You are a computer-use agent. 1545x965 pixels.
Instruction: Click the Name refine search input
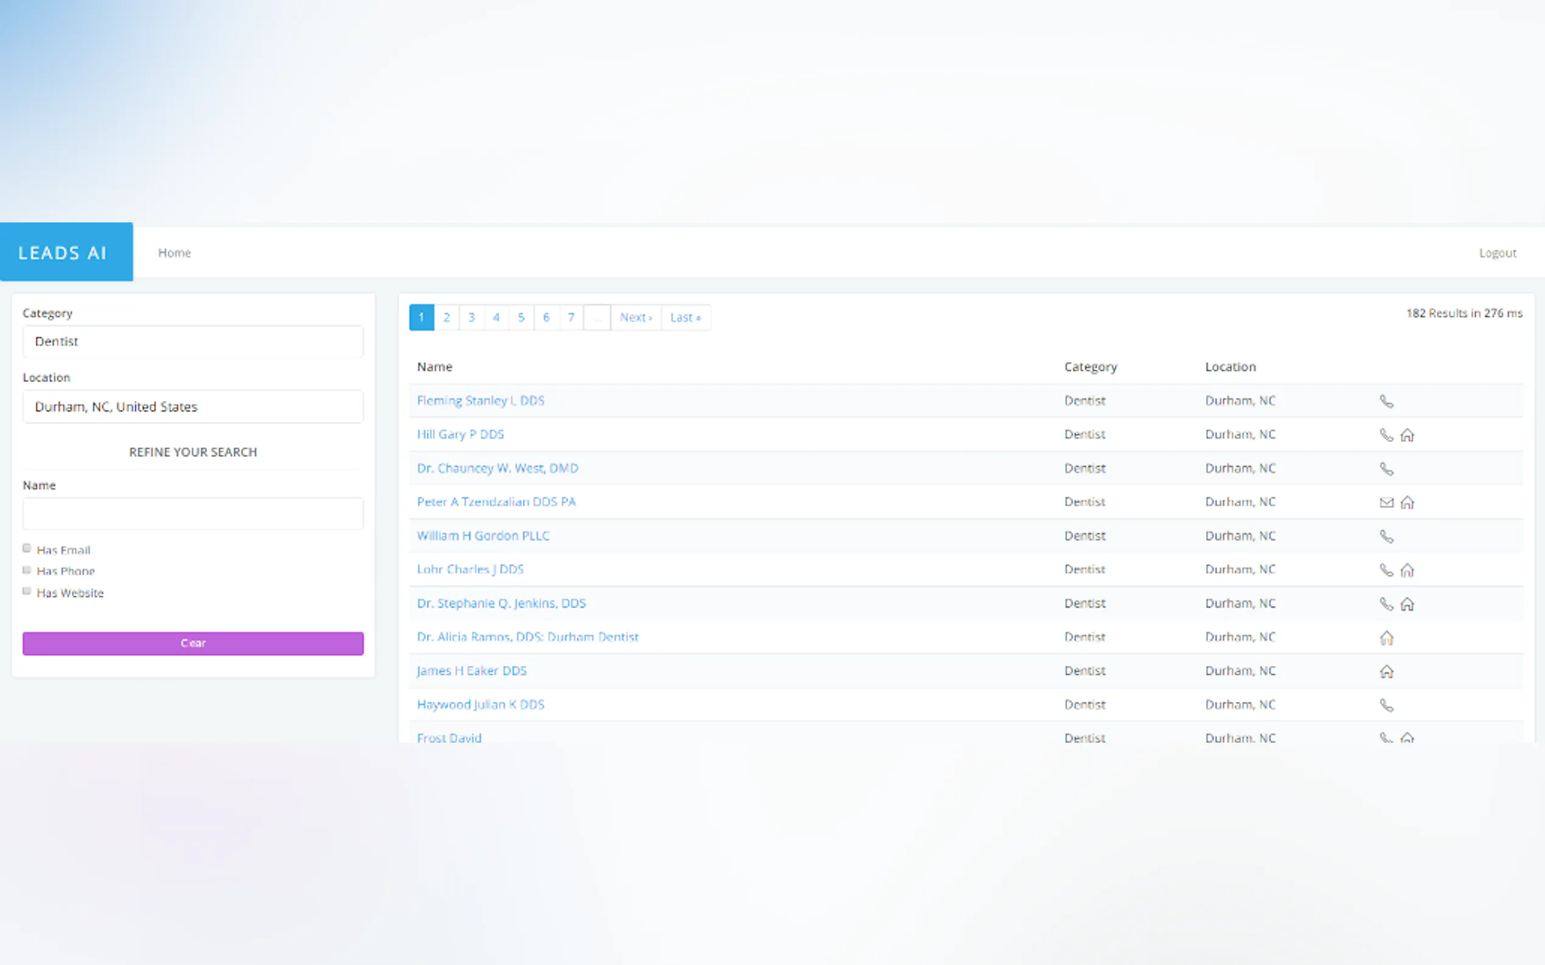[x=193, y=513]
